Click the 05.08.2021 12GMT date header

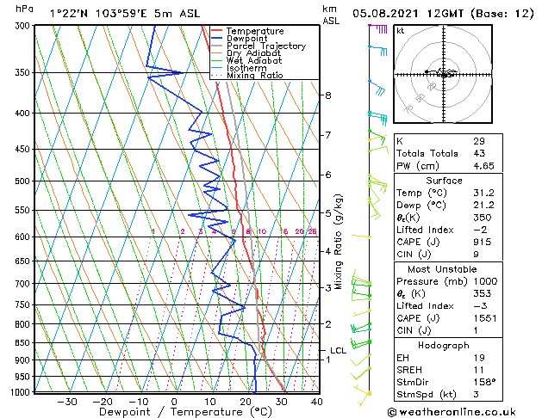tap(408, 14)
